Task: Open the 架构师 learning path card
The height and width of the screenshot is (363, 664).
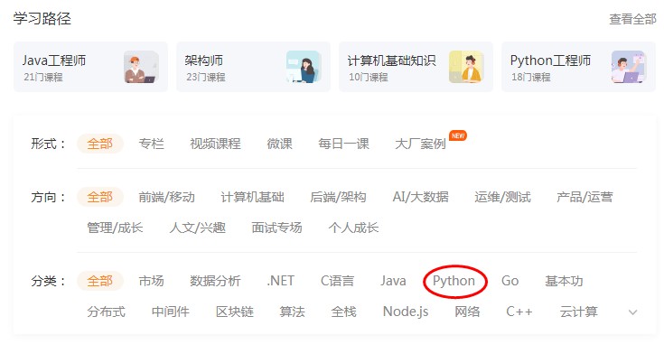Action: (x=253, y=67)
